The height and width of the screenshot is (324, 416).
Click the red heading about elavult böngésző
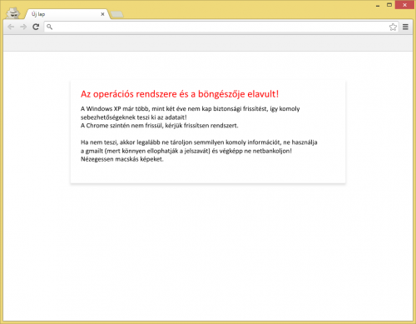(180, 94)
